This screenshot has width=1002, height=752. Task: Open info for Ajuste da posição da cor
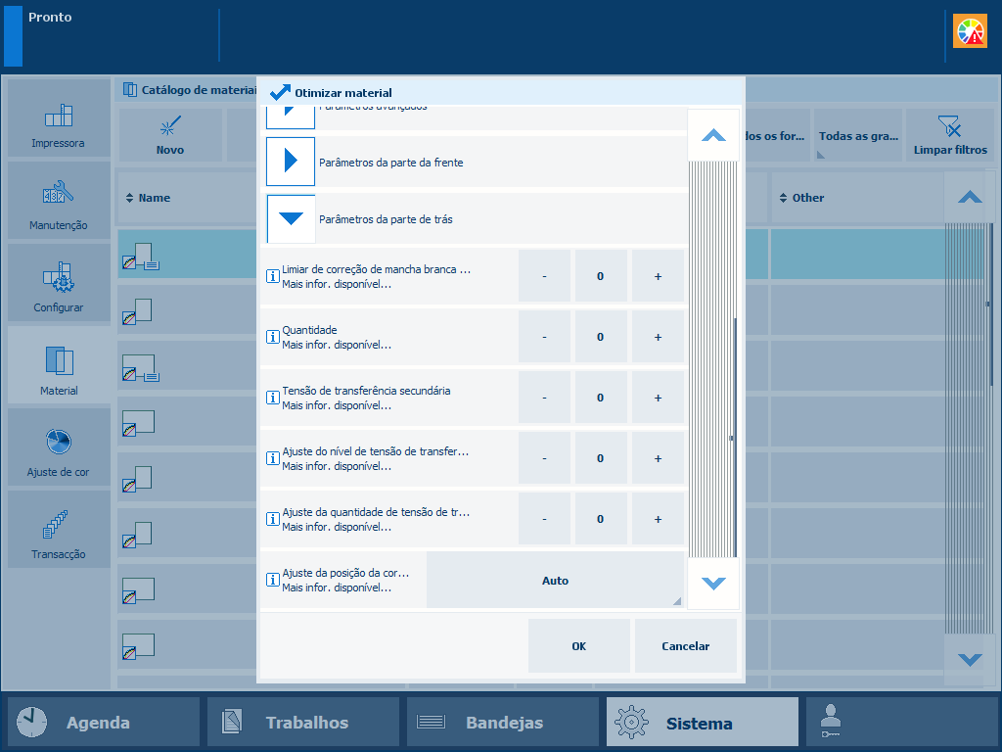point(273,580)
